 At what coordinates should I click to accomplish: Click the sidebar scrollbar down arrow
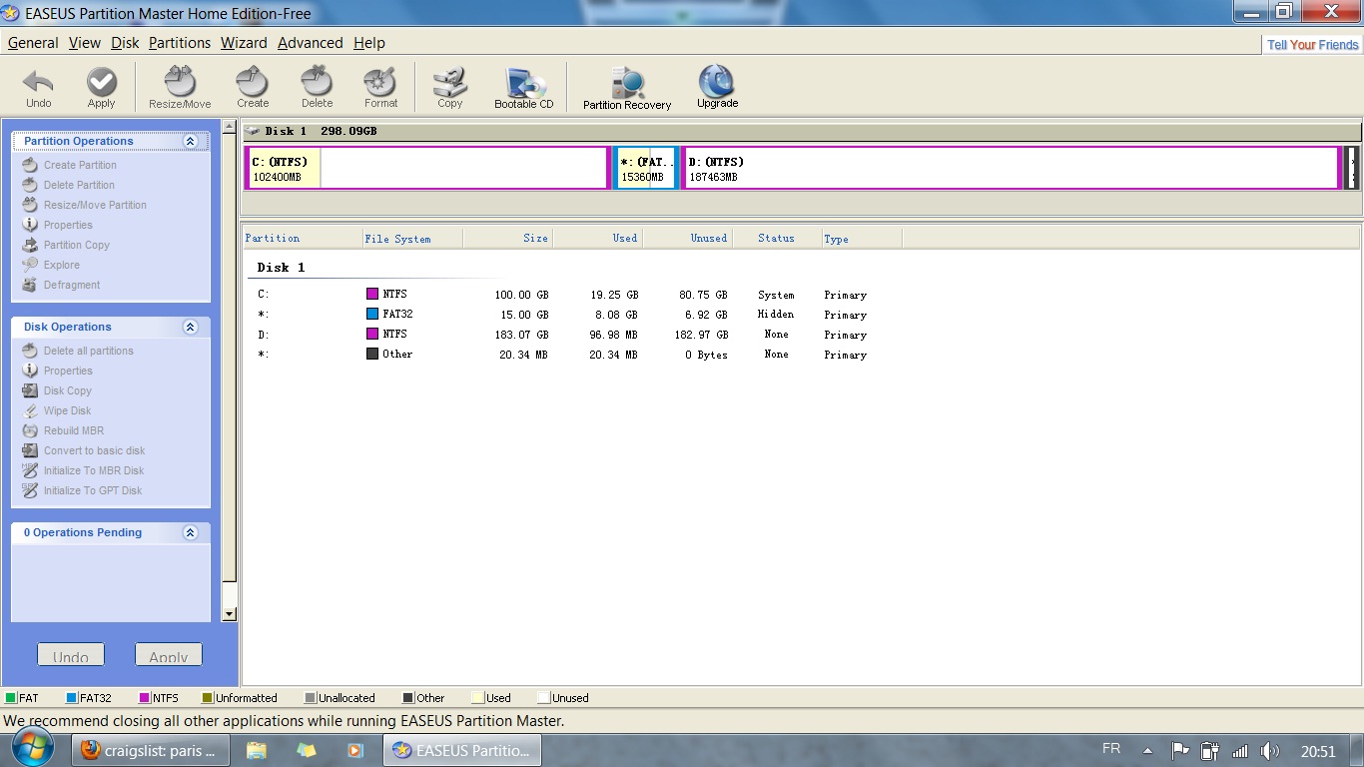point(229,614)
